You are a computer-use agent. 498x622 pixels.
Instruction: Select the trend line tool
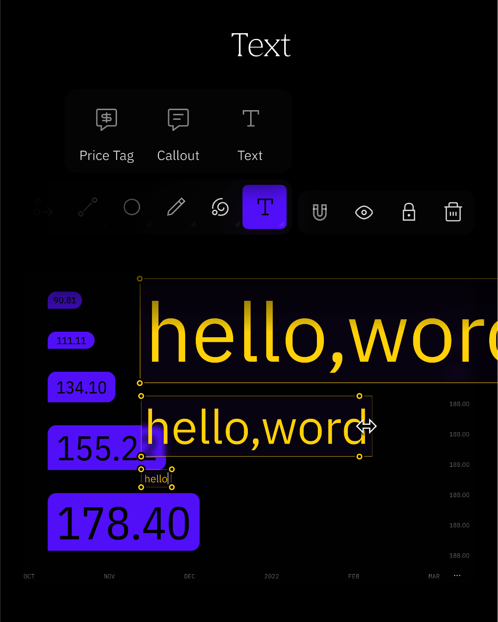(88, 207)
